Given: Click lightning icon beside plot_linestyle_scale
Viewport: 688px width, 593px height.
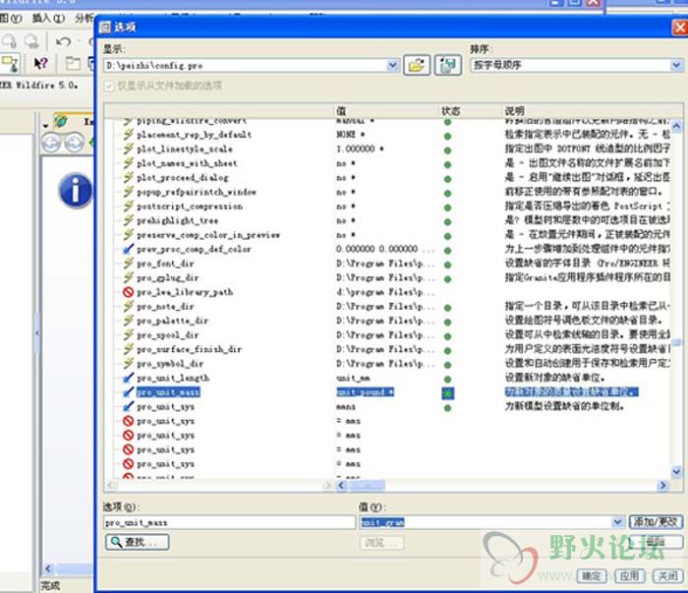Looking at the screenshot, I should click(128, 148).
